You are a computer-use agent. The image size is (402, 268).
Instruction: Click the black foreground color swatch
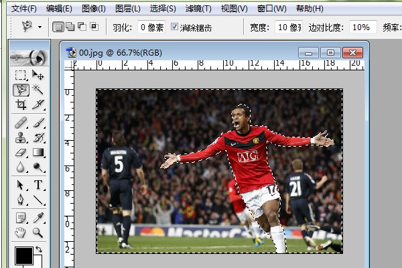pos(23,256)
